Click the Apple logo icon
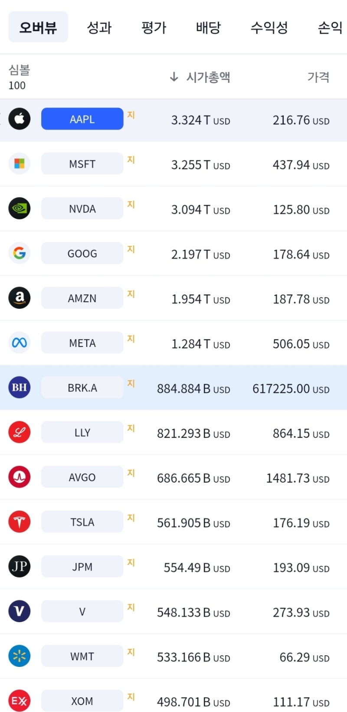This screenshot has width=347, height=712. [x=20, y=119]
